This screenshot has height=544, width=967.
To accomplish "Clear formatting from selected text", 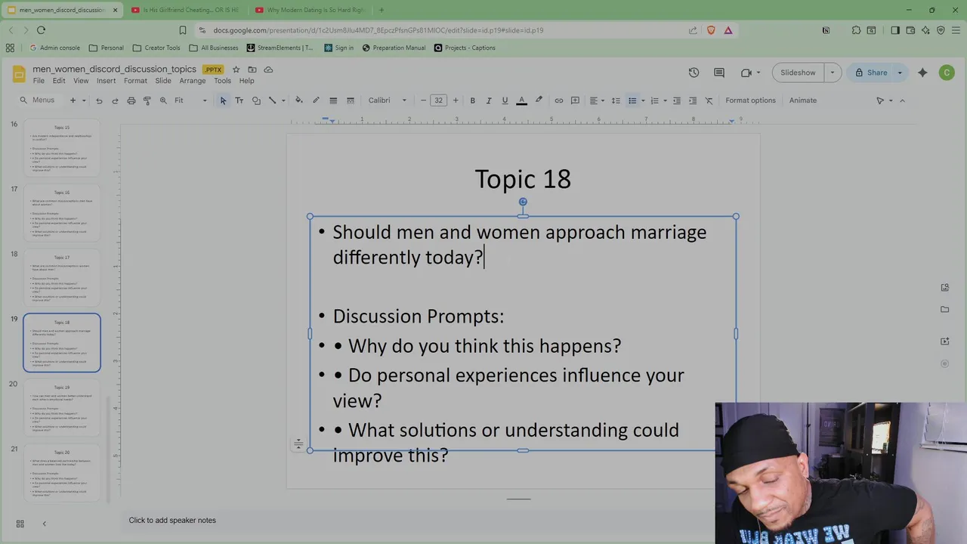I will click(709, 100).
